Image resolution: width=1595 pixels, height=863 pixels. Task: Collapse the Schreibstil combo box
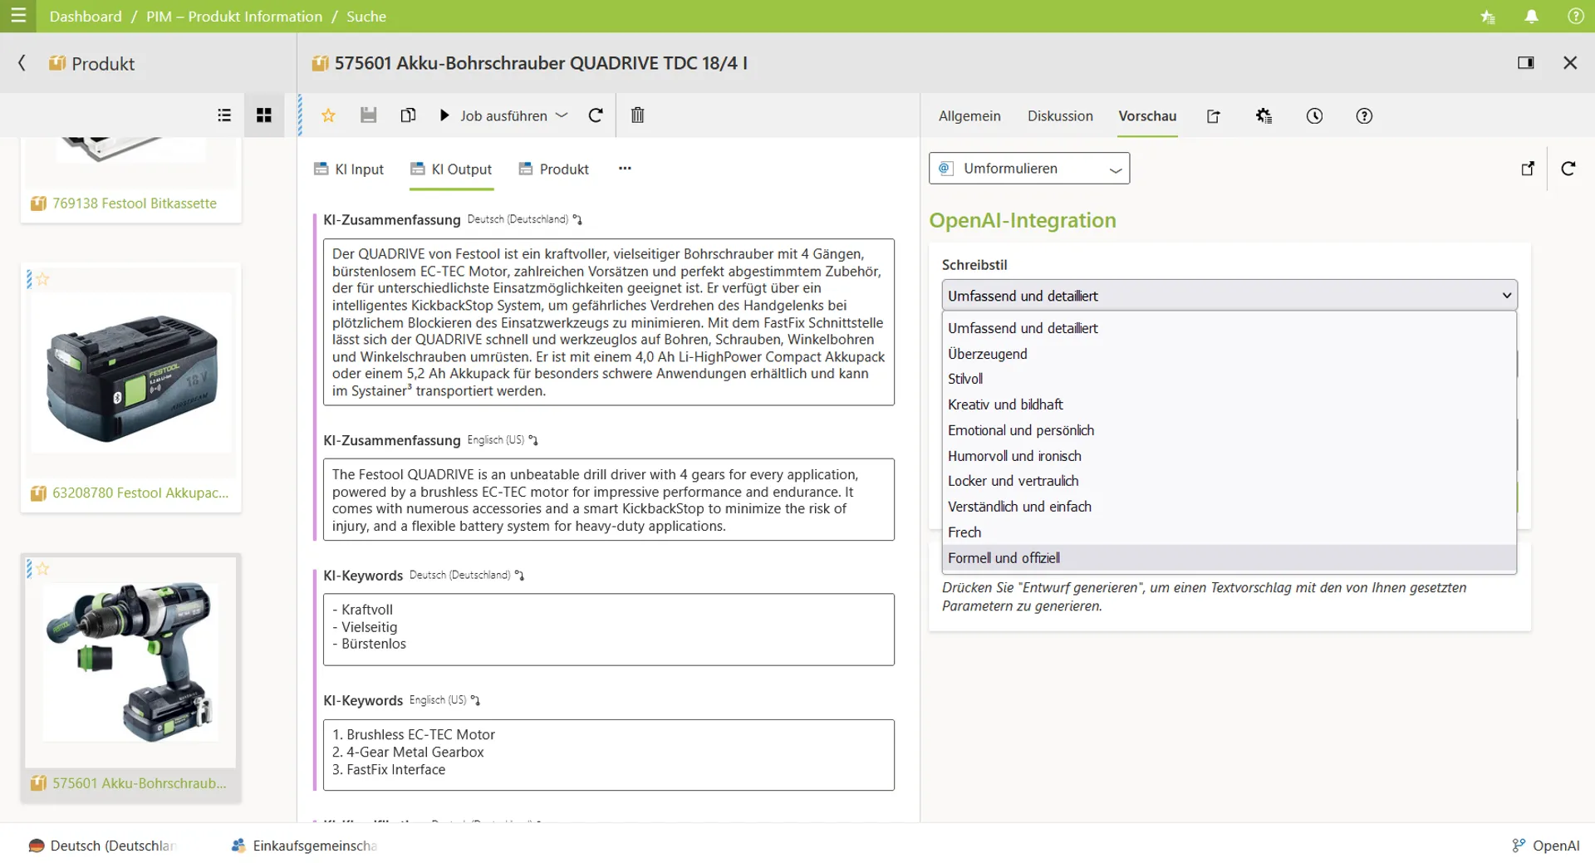[x=1229, y=296]
